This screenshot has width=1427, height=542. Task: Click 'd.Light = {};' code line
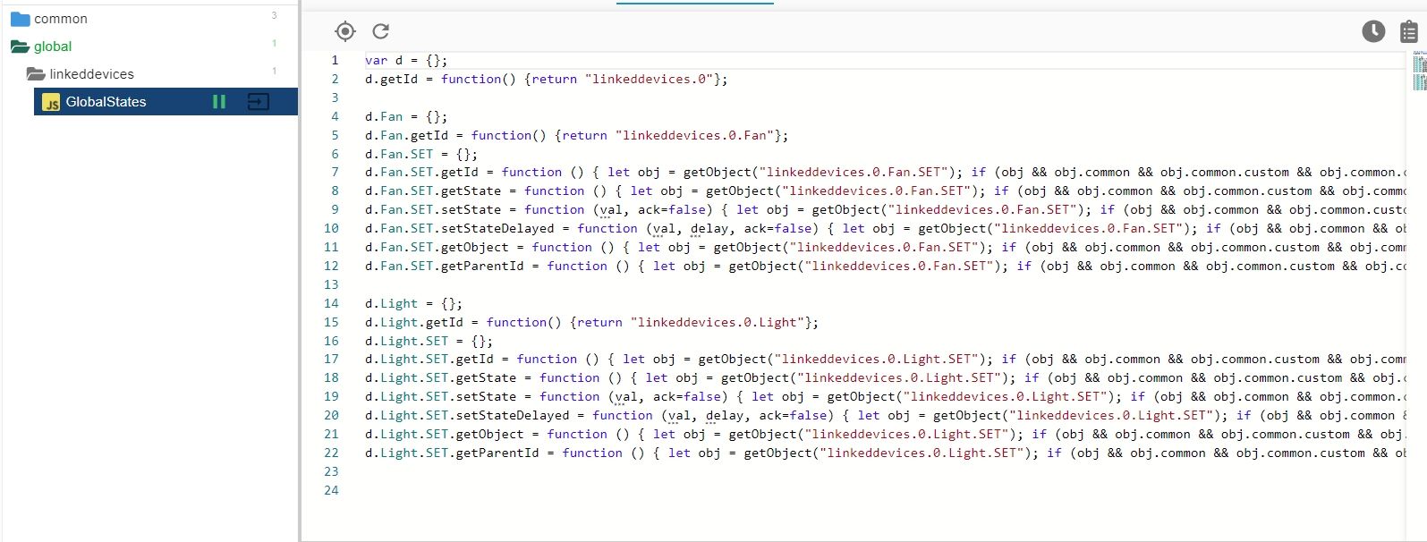(413, 303)
